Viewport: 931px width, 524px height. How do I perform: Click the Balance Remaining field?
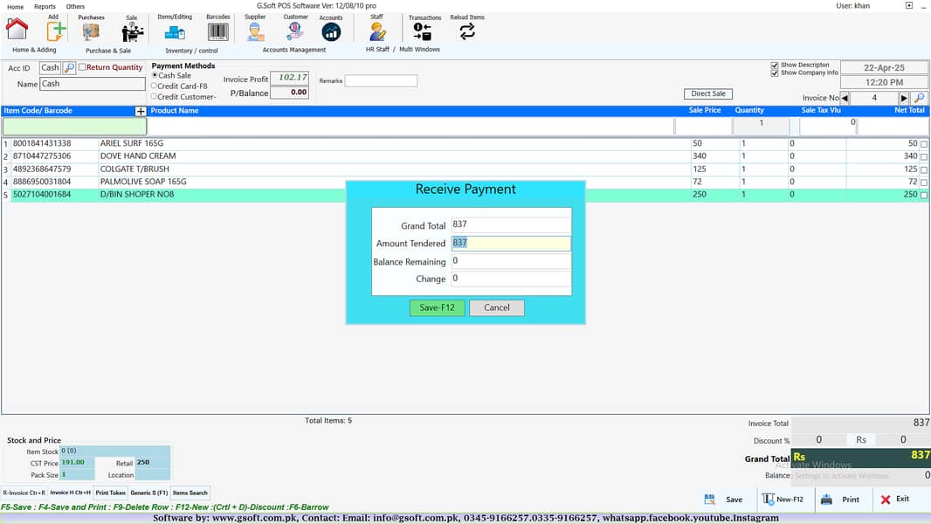tap(511, 261)
